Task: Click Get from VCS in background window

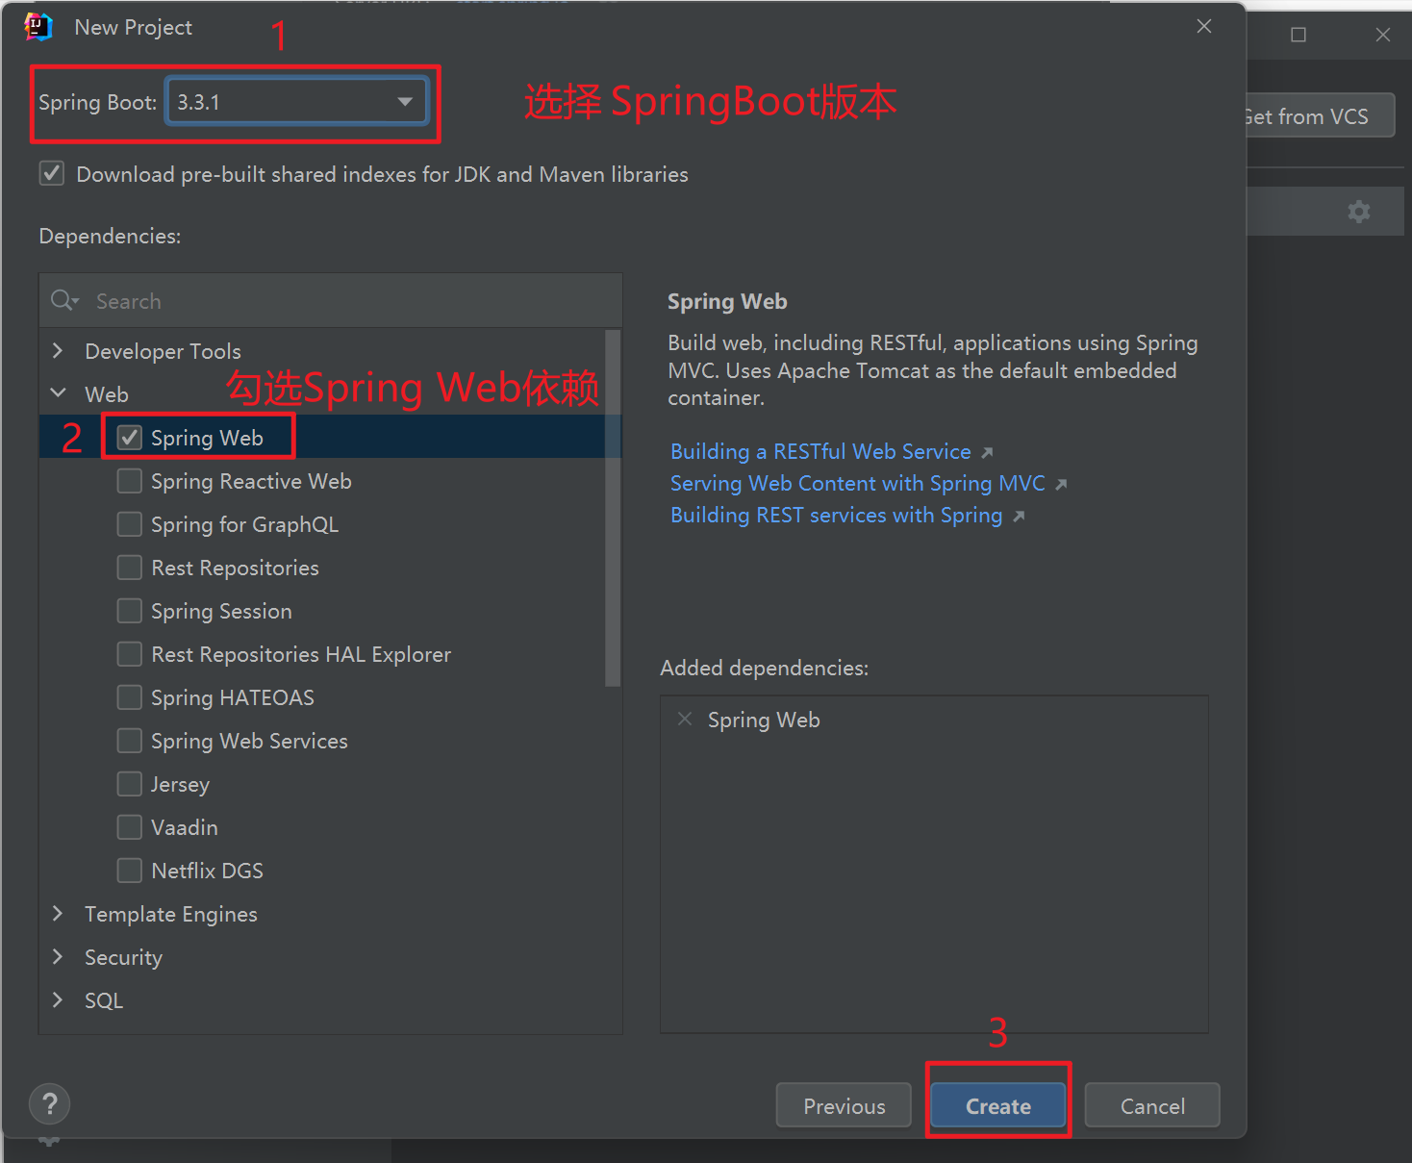Action: point(1320,116)
